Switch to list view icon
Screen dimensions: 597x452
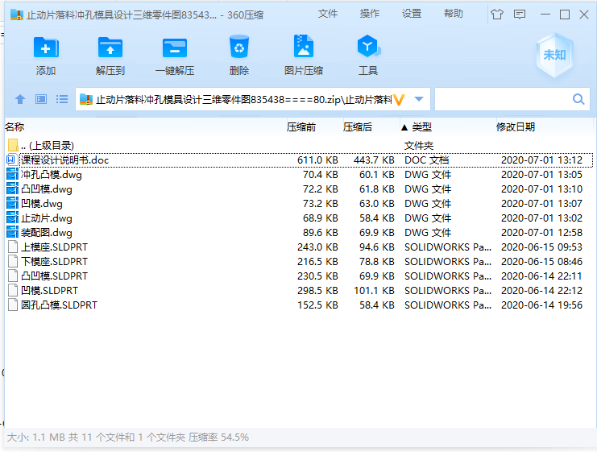[62, 99]
